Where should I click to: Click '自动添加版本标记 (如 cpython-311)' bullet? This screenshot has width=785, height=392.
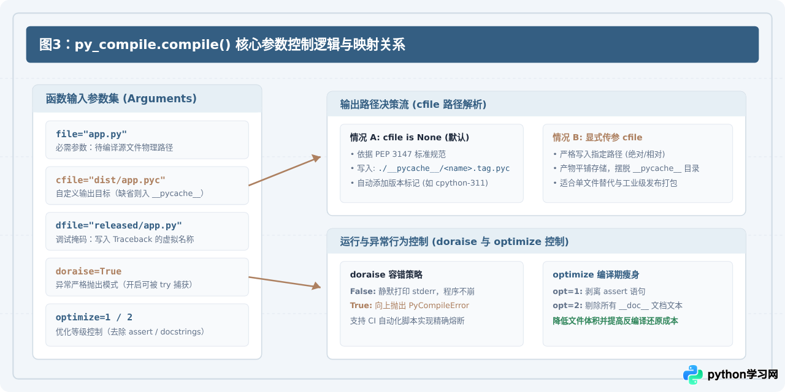pyautogui.click(x=419, y=183)
